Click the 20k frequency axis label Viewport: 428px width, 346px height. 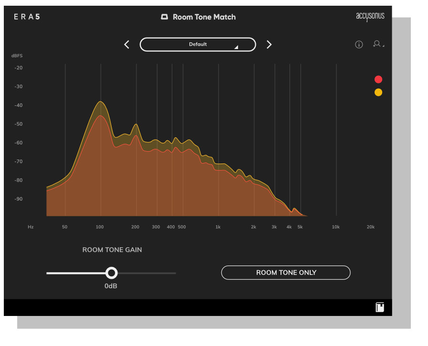point(371,227)
